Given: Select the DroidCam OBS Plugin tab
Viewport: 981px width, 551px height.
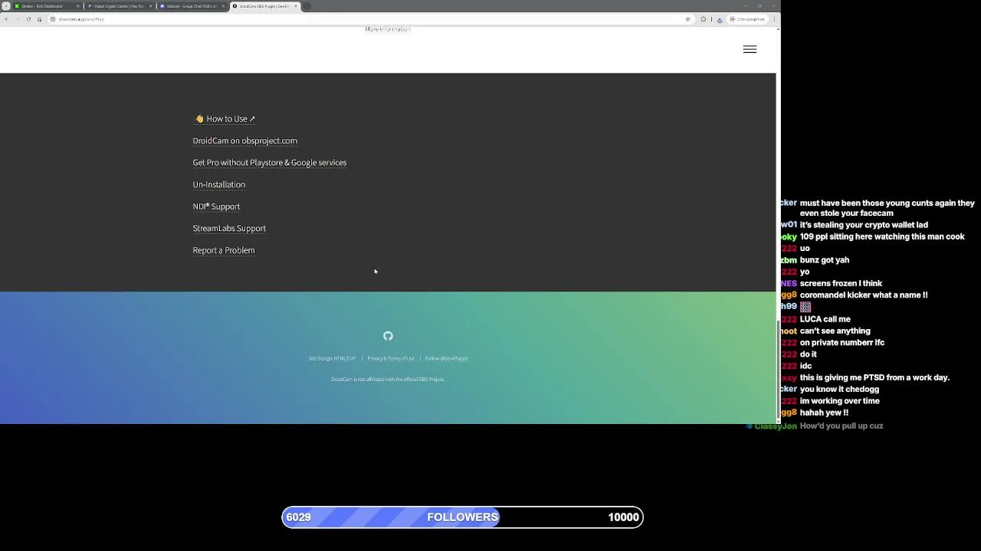Looking at the screenshot, I should (264, 6).
